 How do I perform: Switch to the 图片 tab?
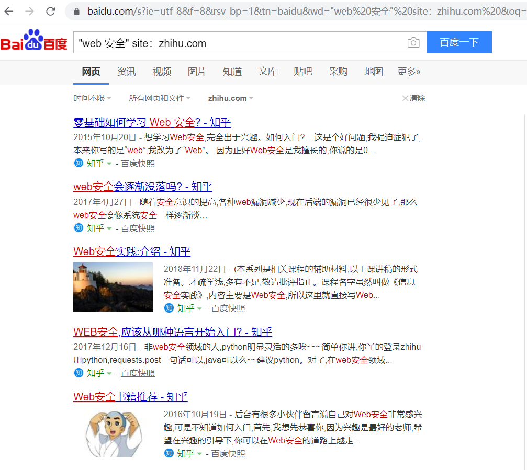coord(197,72)
